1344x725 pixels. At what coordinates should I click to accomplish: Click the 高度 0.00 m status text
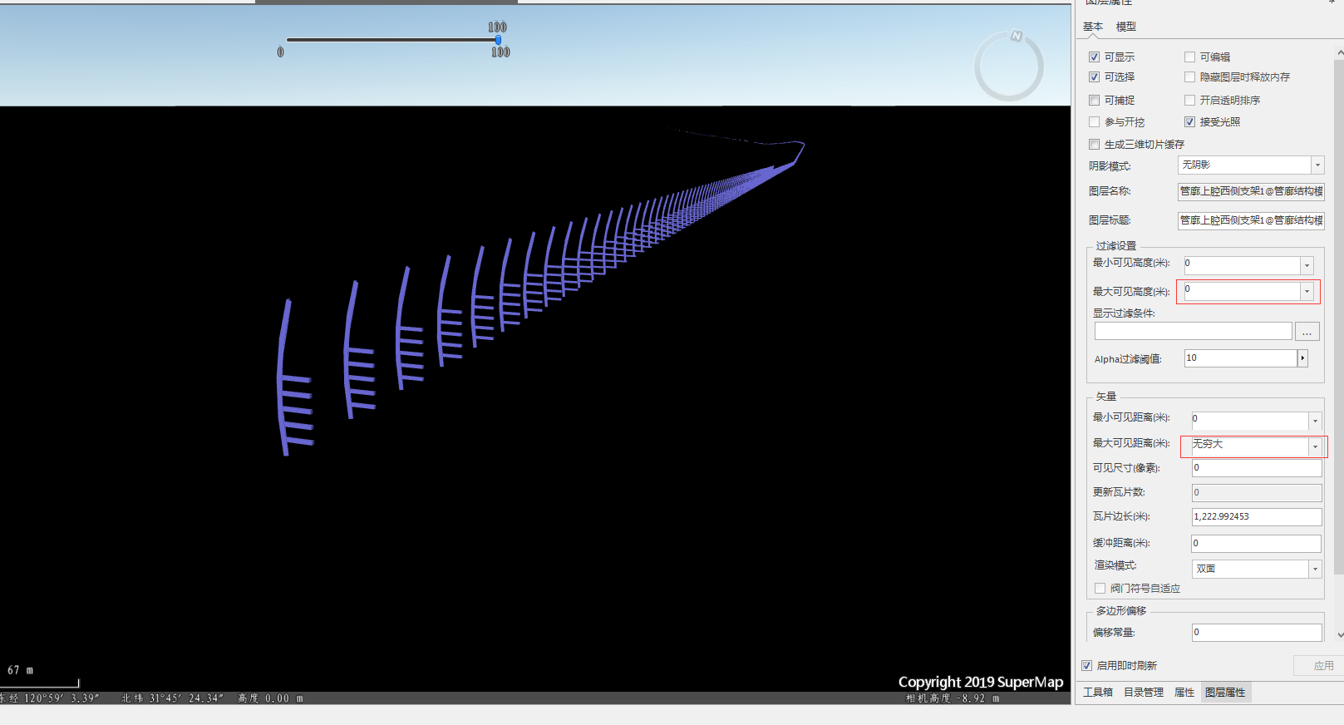point(270,698)
